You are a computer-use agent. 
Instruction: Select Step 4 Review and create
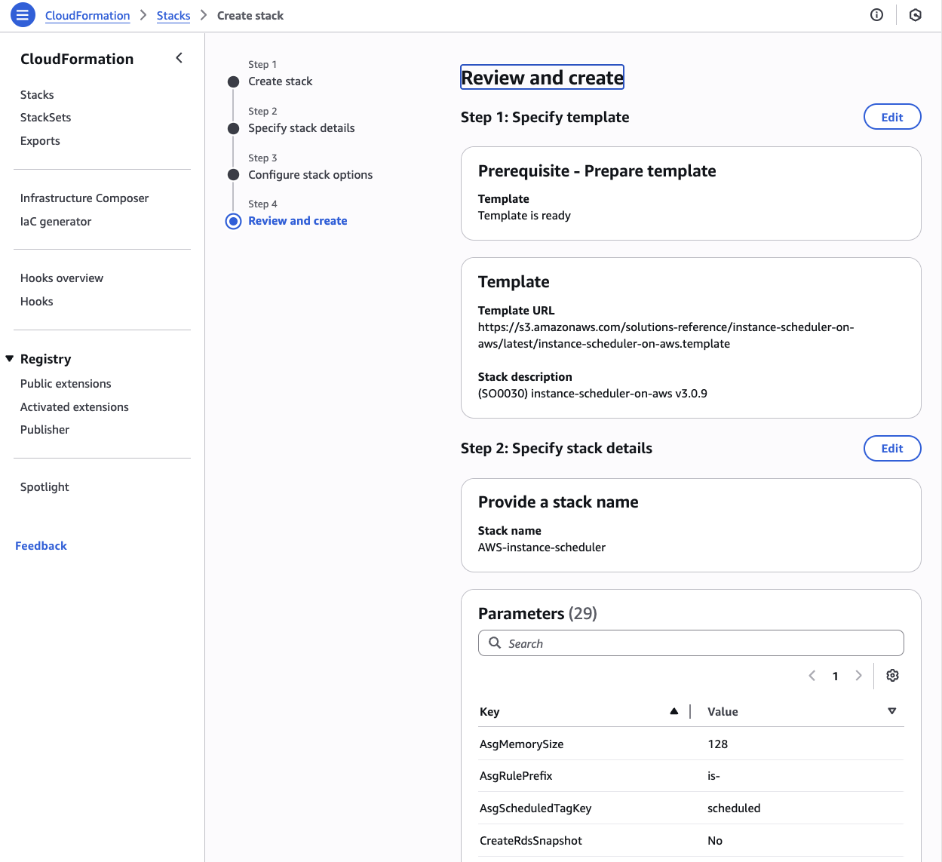pyautogui.click(x=298, y=221)
